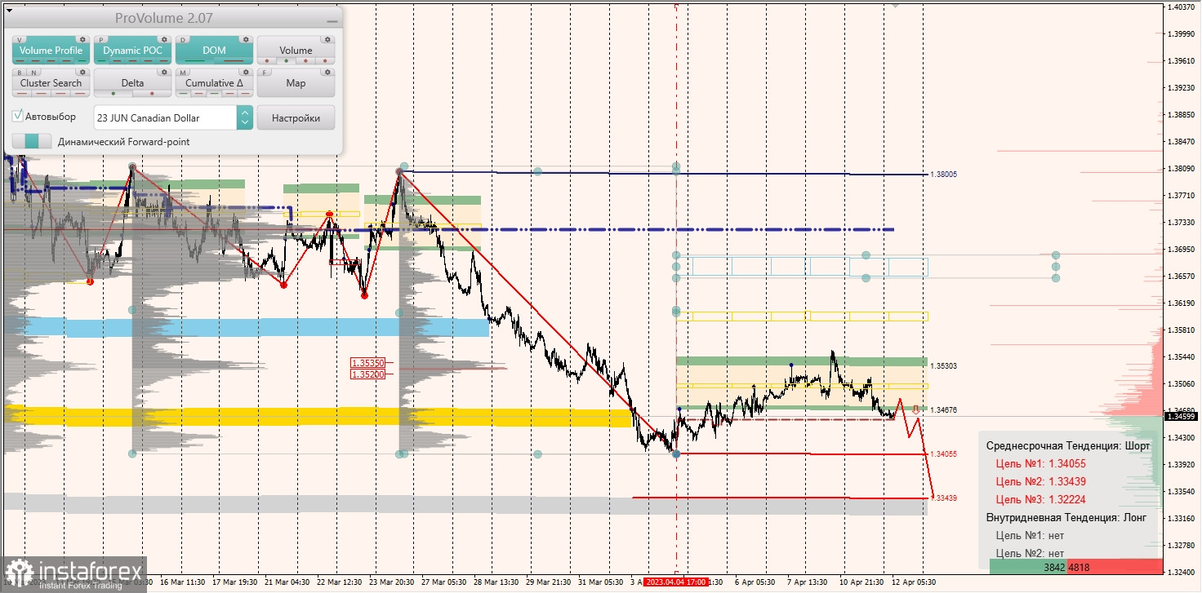Image resolution: width=1202 pixels, height=593 pixels.
Task: Toggle the Cumulative Δ indicator
Action: (214, 83)
